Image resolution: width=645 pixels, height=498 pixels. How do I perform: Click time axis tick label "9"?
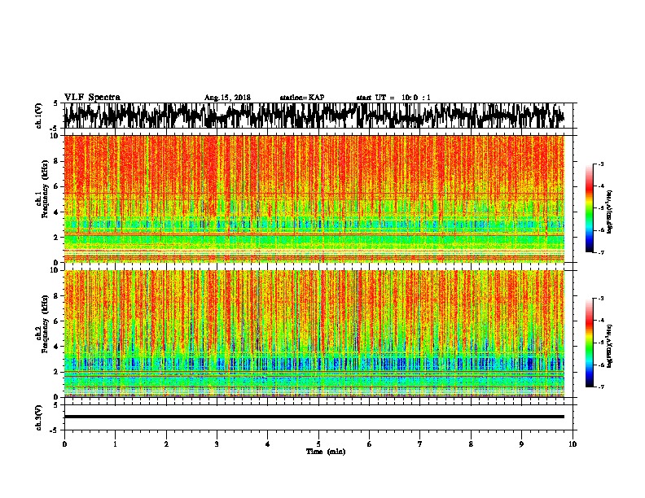pos(521,444)
